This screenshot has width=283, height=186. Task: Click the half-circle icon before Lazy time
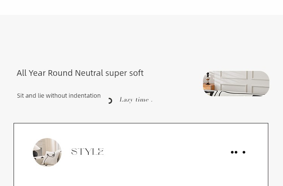tap(110, 101)
